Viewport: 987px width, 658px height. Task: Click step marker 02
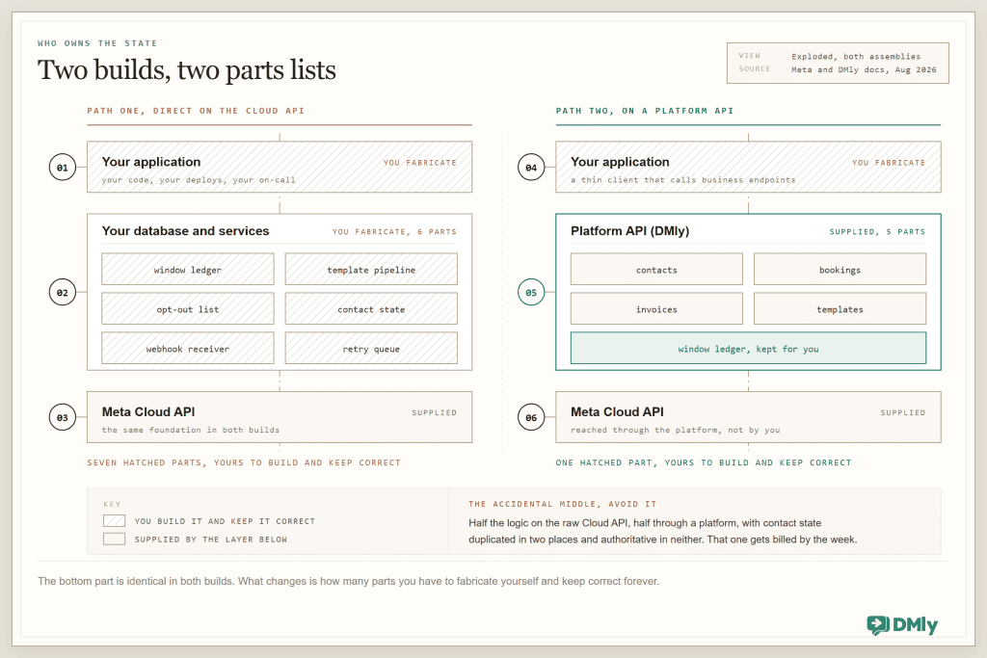tap(63, 293)
